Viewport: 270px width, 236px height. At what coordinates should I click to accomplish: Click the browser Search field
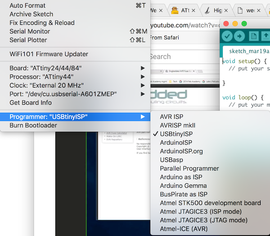pos(185,57)
